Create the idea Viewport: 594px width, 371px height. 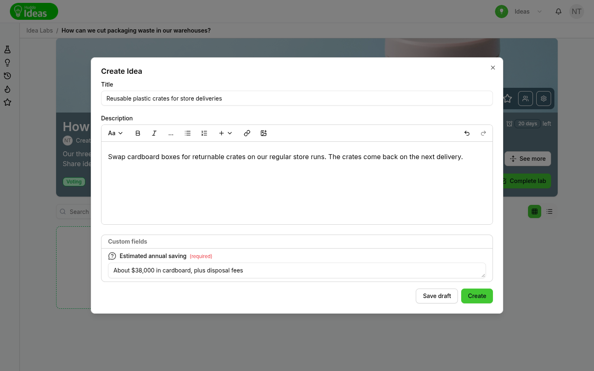477,296
